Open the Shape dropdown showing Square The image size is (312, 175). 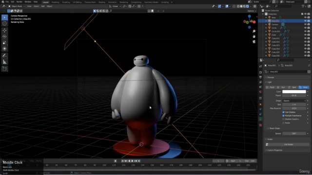tap(294, 101)
